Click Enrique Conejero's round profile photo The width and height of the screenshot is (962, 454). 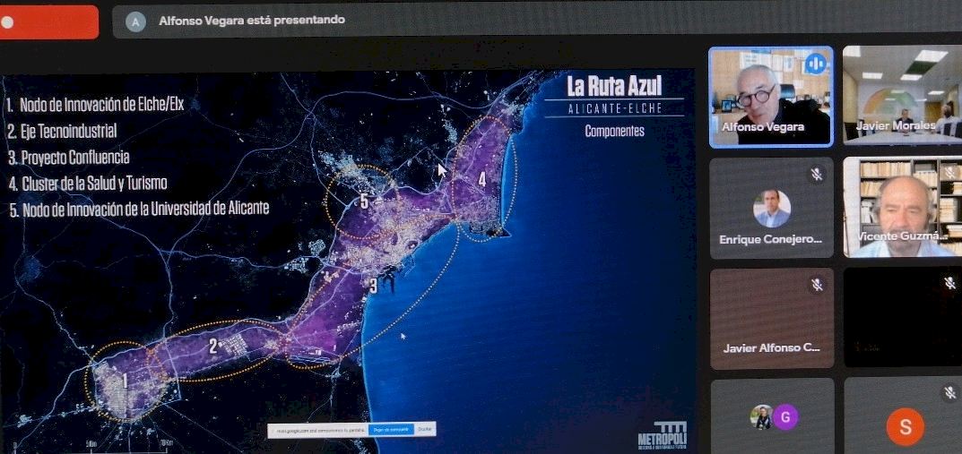(771, 208)
